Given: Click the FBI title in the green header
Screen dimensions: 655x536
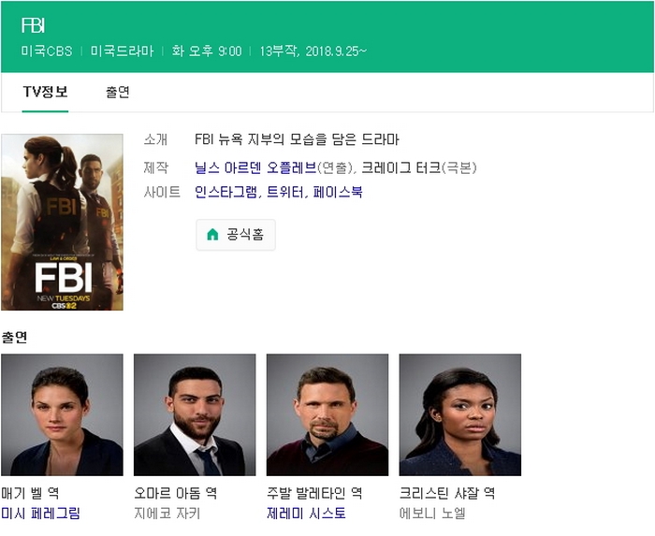Looking at the screenshot, I should (x=33, y=25).
